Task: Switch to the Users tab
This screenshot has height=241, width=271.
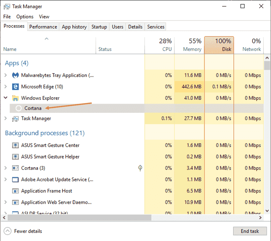Action: (117, 27)
